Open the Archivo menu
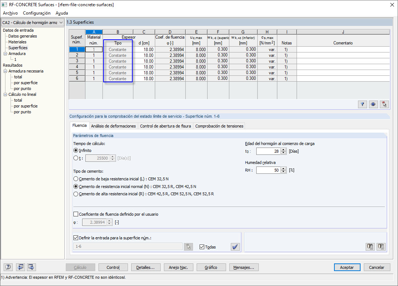Viewport: 398px width, 286px height. pyautogui.click(x=10, y=13)
